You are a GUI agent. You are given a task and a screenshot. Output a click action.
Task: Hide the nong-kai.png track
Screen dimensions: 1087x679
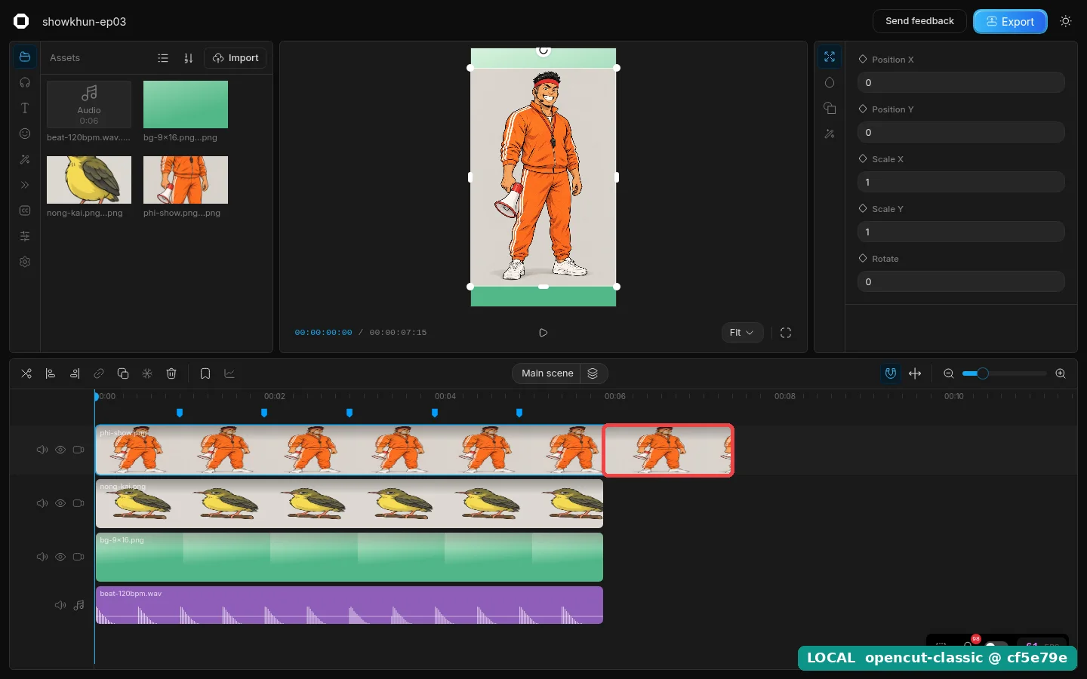(60, 503)
